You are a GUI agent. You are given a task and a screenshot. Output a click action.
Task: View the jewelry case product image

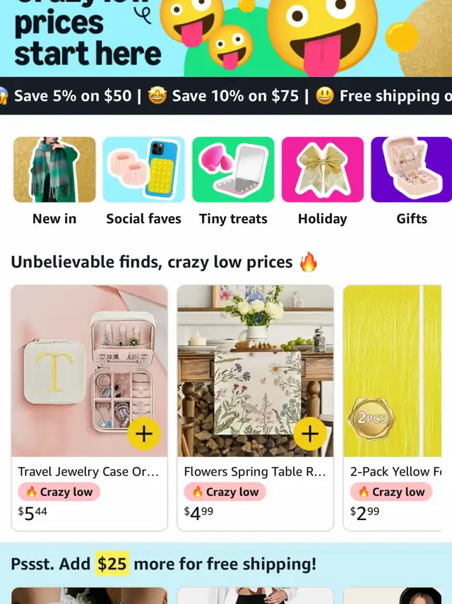pyautogui.click(x=89, y=371)
